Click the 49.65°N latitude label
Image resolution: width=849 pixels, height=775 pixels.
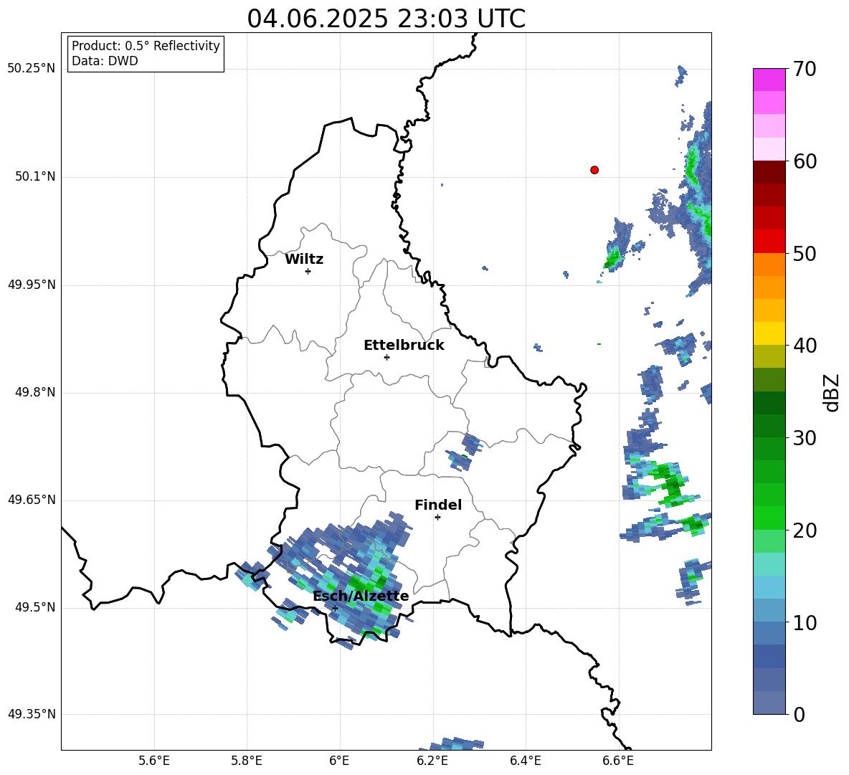tap(32, 499)
